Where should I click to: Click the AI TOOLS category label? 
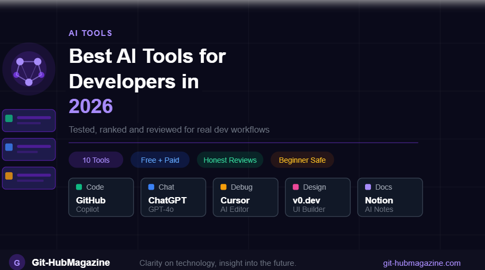coord(90,33)
